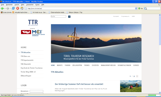Image resolution: width=161 pixels, height=97 pixels.
Task: Click the Suche search input field
Action: [58, 16]
